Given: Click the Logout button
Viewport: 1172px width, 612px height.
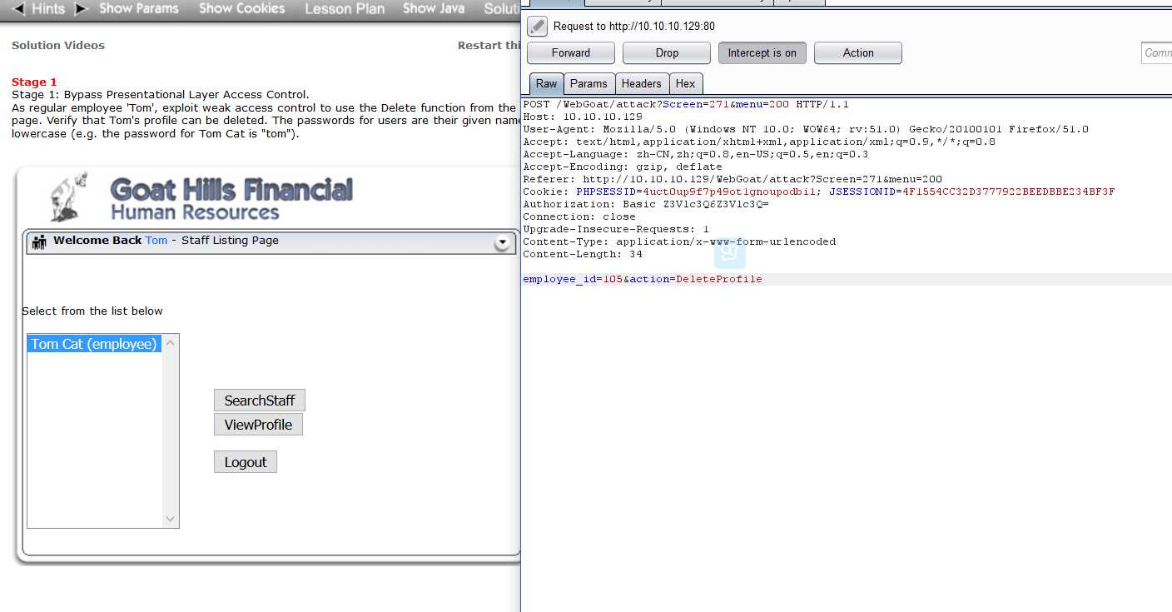Looking at the screenshot, I should coord(246,462).
